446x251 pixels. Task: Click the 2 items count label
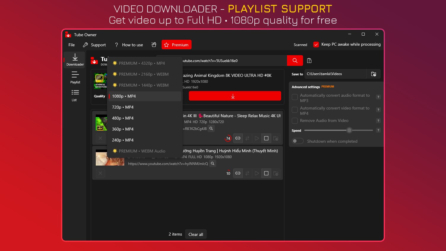(175, 234)
